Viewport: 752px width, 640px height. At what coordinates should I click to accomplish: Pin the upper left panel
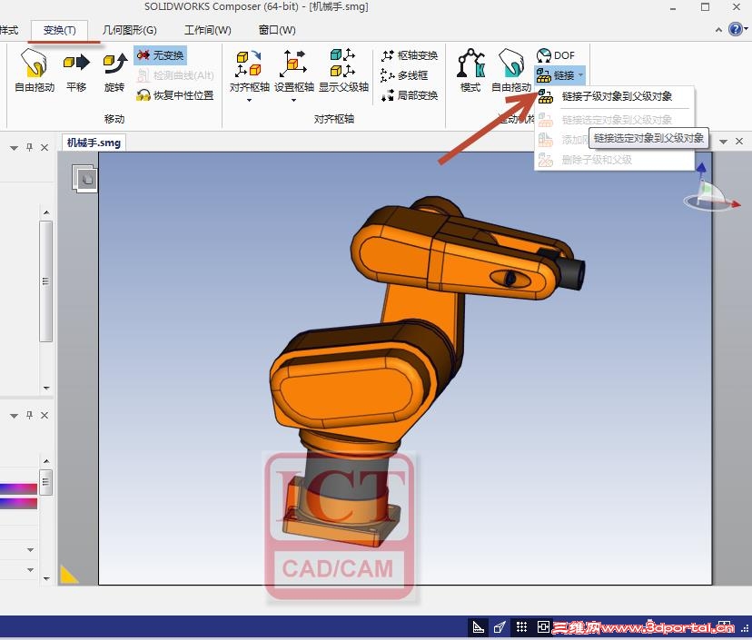pos(29,148)
